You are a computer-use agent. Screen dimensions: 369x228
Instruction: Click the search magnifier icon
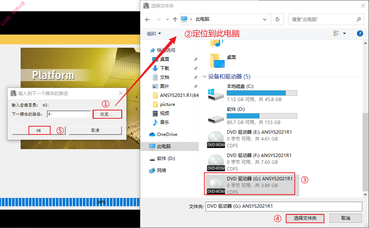click(358, 19)
